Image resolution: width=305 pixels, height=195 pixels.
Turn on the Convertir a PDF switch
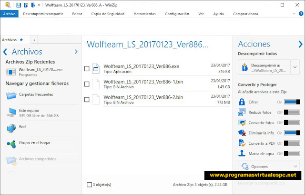[292, 143]
